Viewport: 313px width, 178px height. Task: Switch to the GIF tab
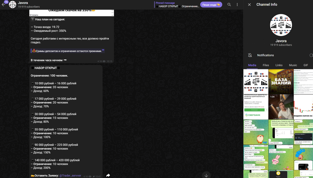click(x=306, y=65)
